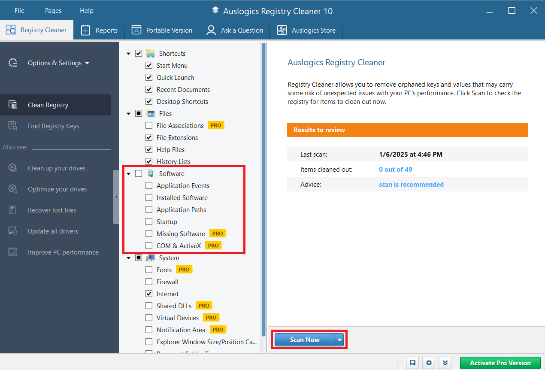Viewport: 545px width, 370px height.
Task: Click the Clean up your drives icon
Action: (x=13, y=168)
